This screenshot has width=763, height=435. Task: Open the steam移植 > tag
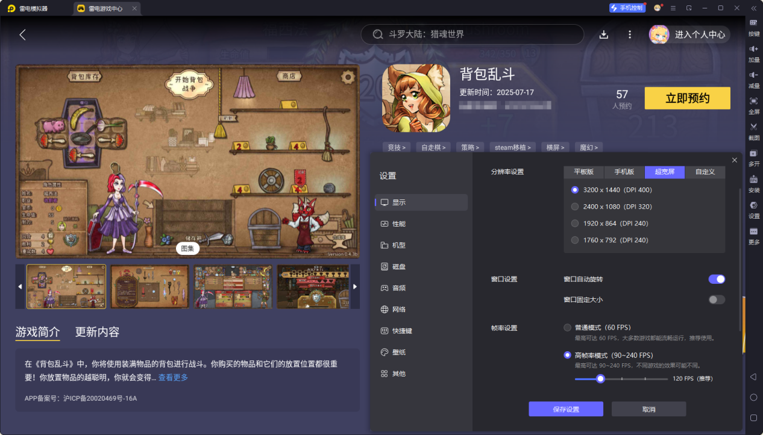click(514, 147)
